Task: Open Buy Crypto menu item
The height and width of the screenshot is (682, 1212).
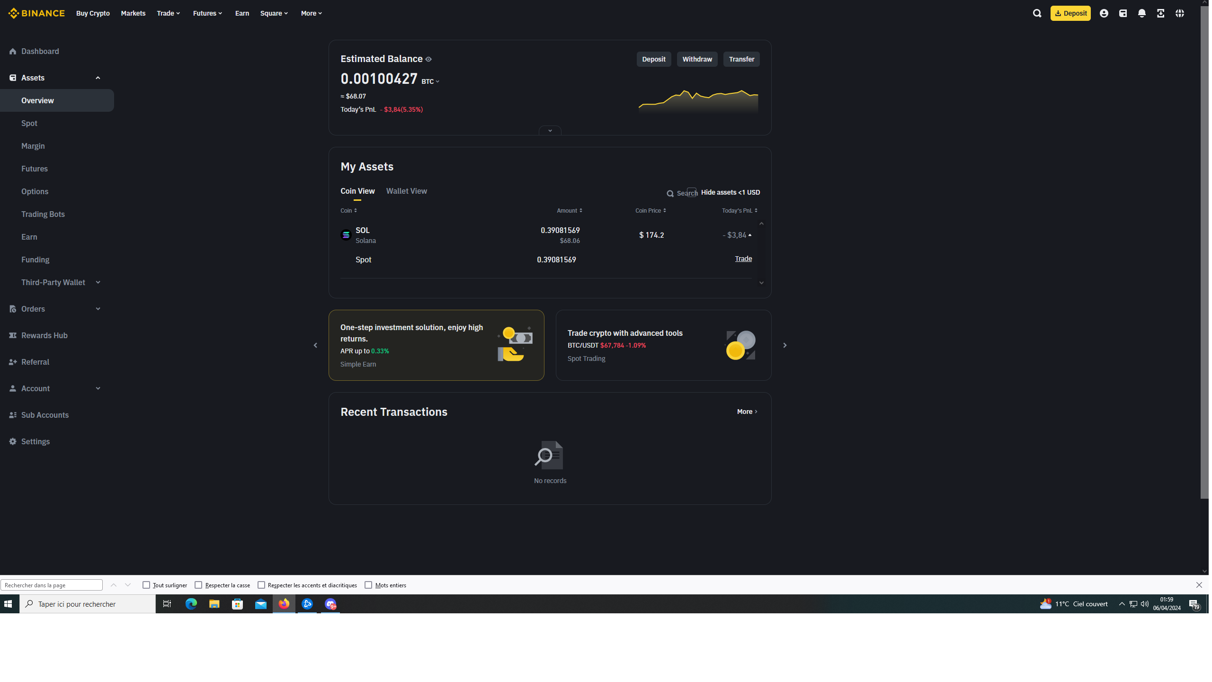Action: (93, 13)
